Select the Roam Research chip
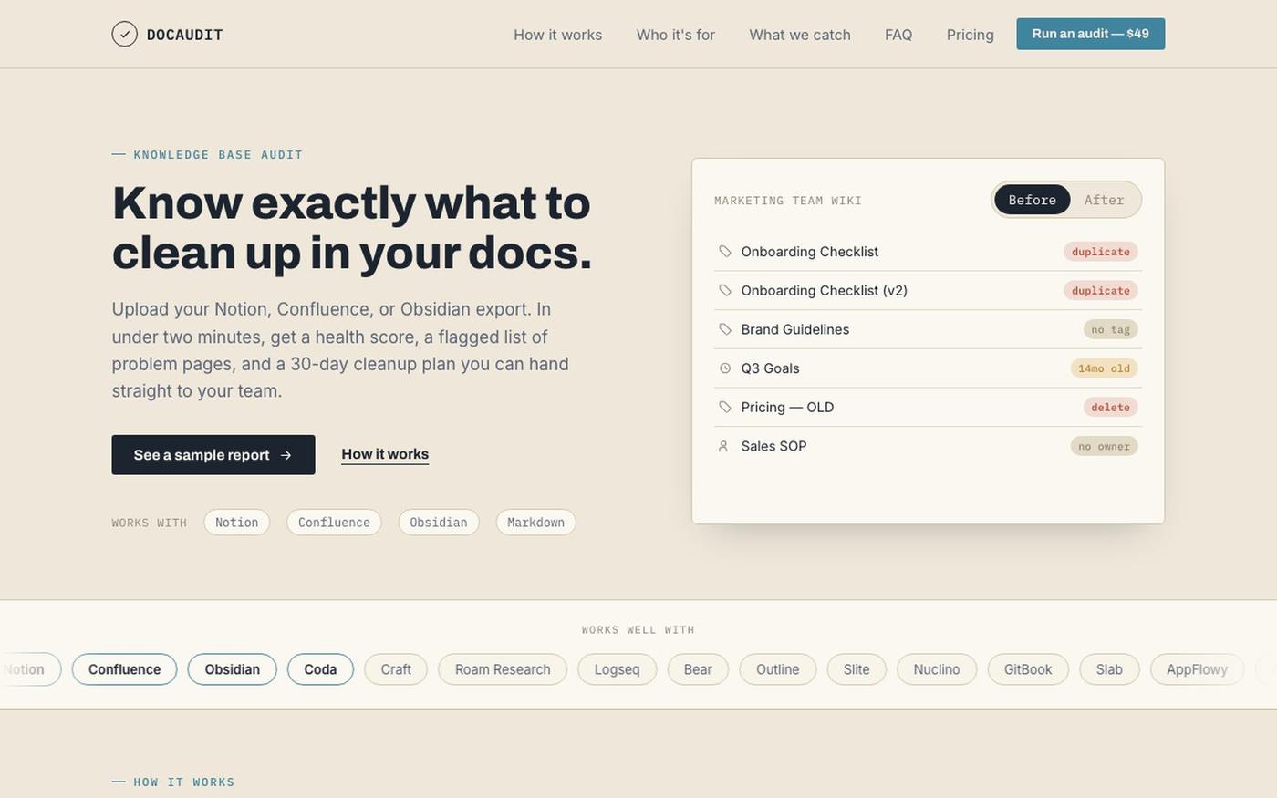The width and height of the screenshot is (1277, 798). (x=503, y=669)
